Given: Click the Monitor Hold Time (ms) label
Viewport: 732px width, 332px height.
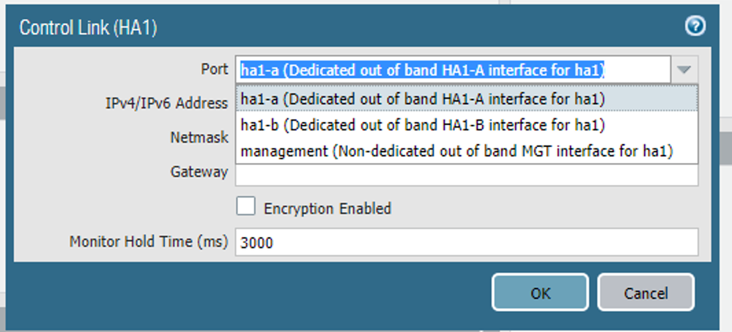Looking at the screenshot, I should coord(149,241).
